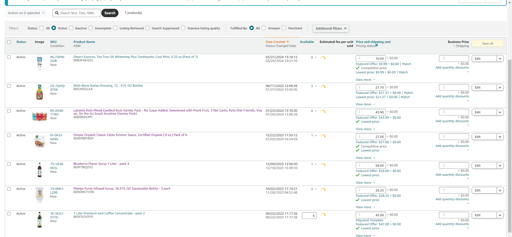Open Wish-Bone Italian Dressing product thumbnail
512x237 pixels.
coord(39,92)
